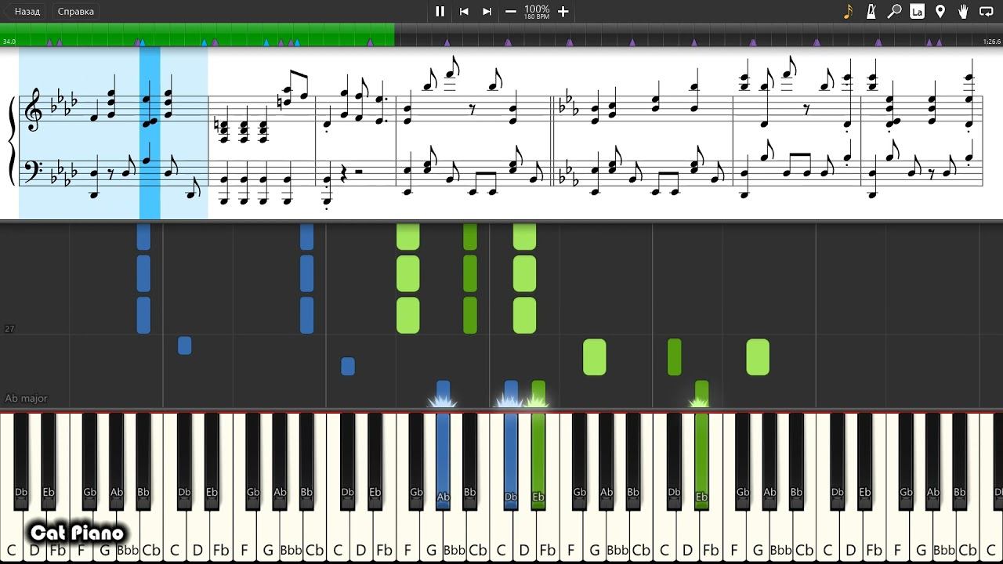Click the blue highlighted Ab piano key
Image resolution: width=1003 pixels, height=564 pixels.
443,462
